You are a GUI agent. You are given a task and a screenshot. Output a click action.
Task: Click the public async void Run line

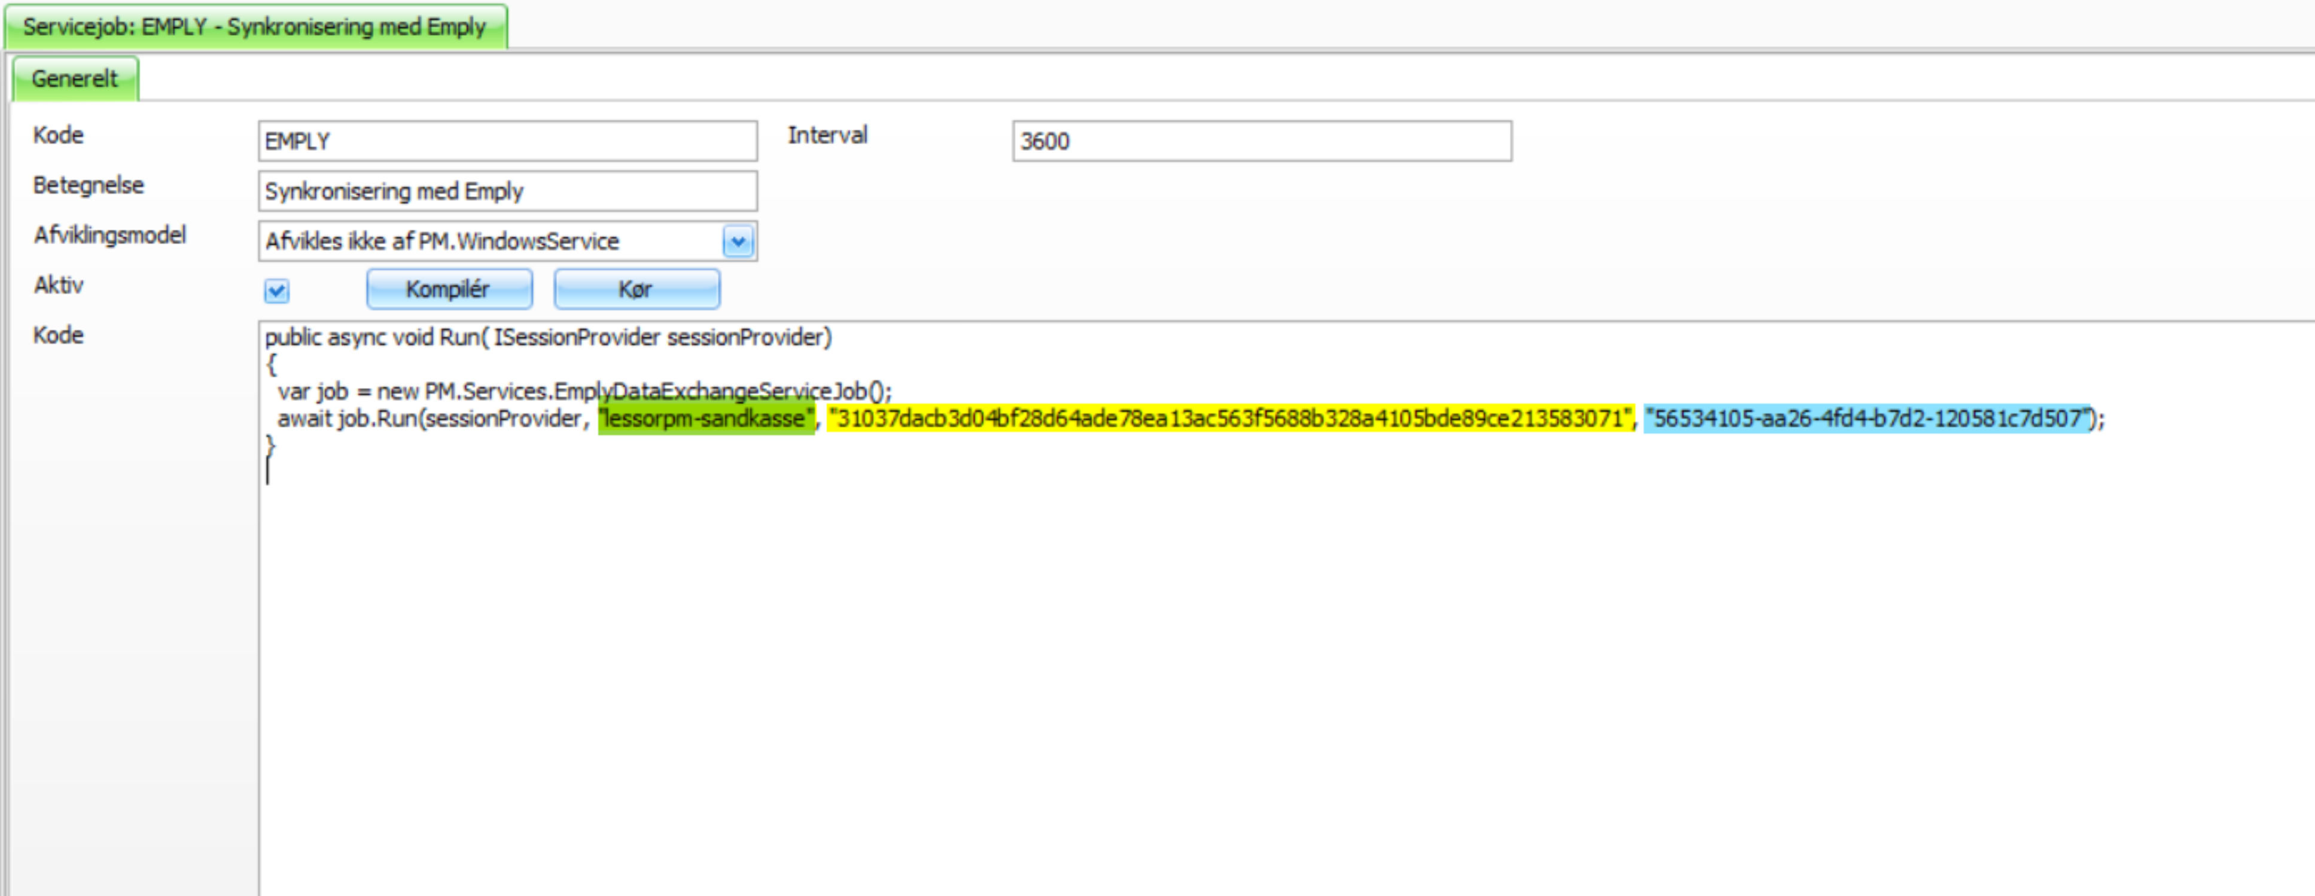click(547, 337)
